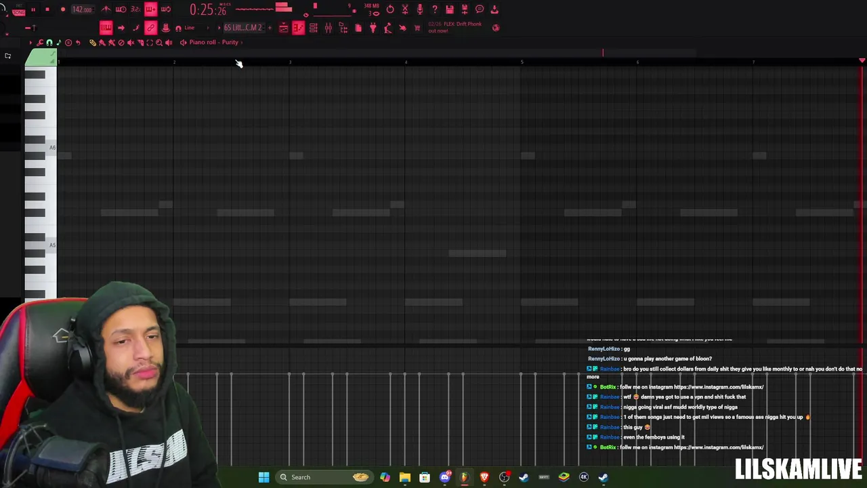
Task: Select the delete tool circle-slash icon
Action: [x=121, y=42]
